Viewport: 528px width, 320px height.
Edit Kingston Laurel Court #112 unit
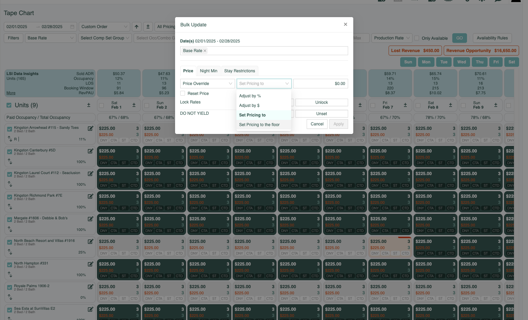tap(90, 174)
